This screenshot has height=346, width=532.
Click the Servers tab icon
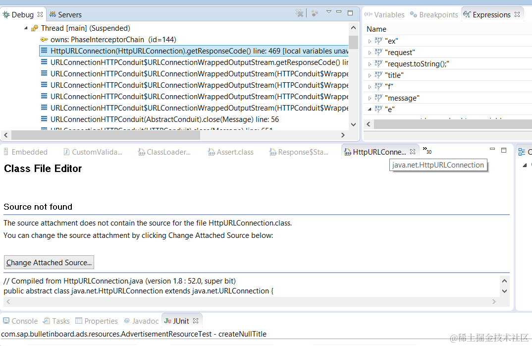coord(53,14)
